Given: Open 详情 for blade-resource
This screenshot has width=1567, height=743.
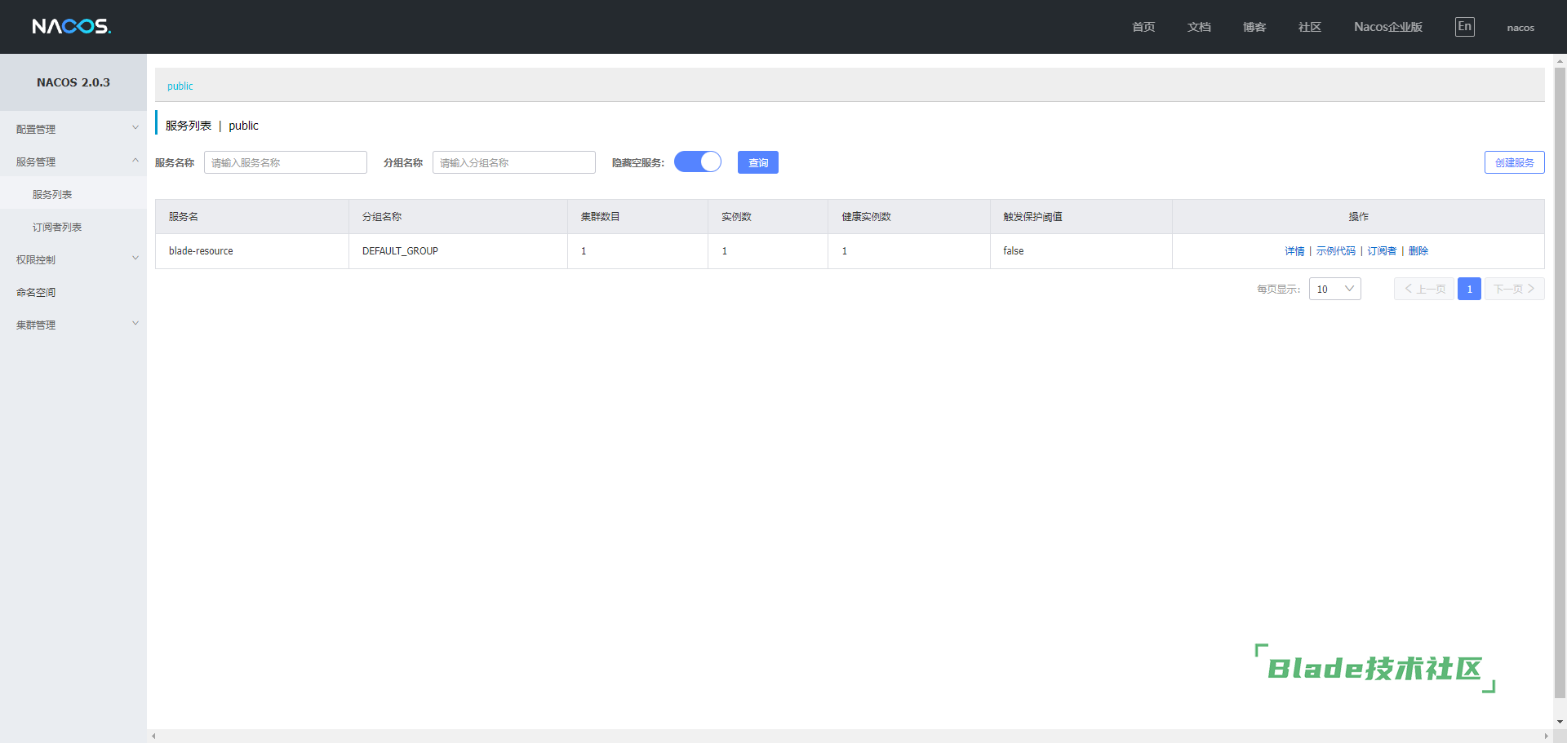Looking at the screenshot, I should coord(1294,251).
